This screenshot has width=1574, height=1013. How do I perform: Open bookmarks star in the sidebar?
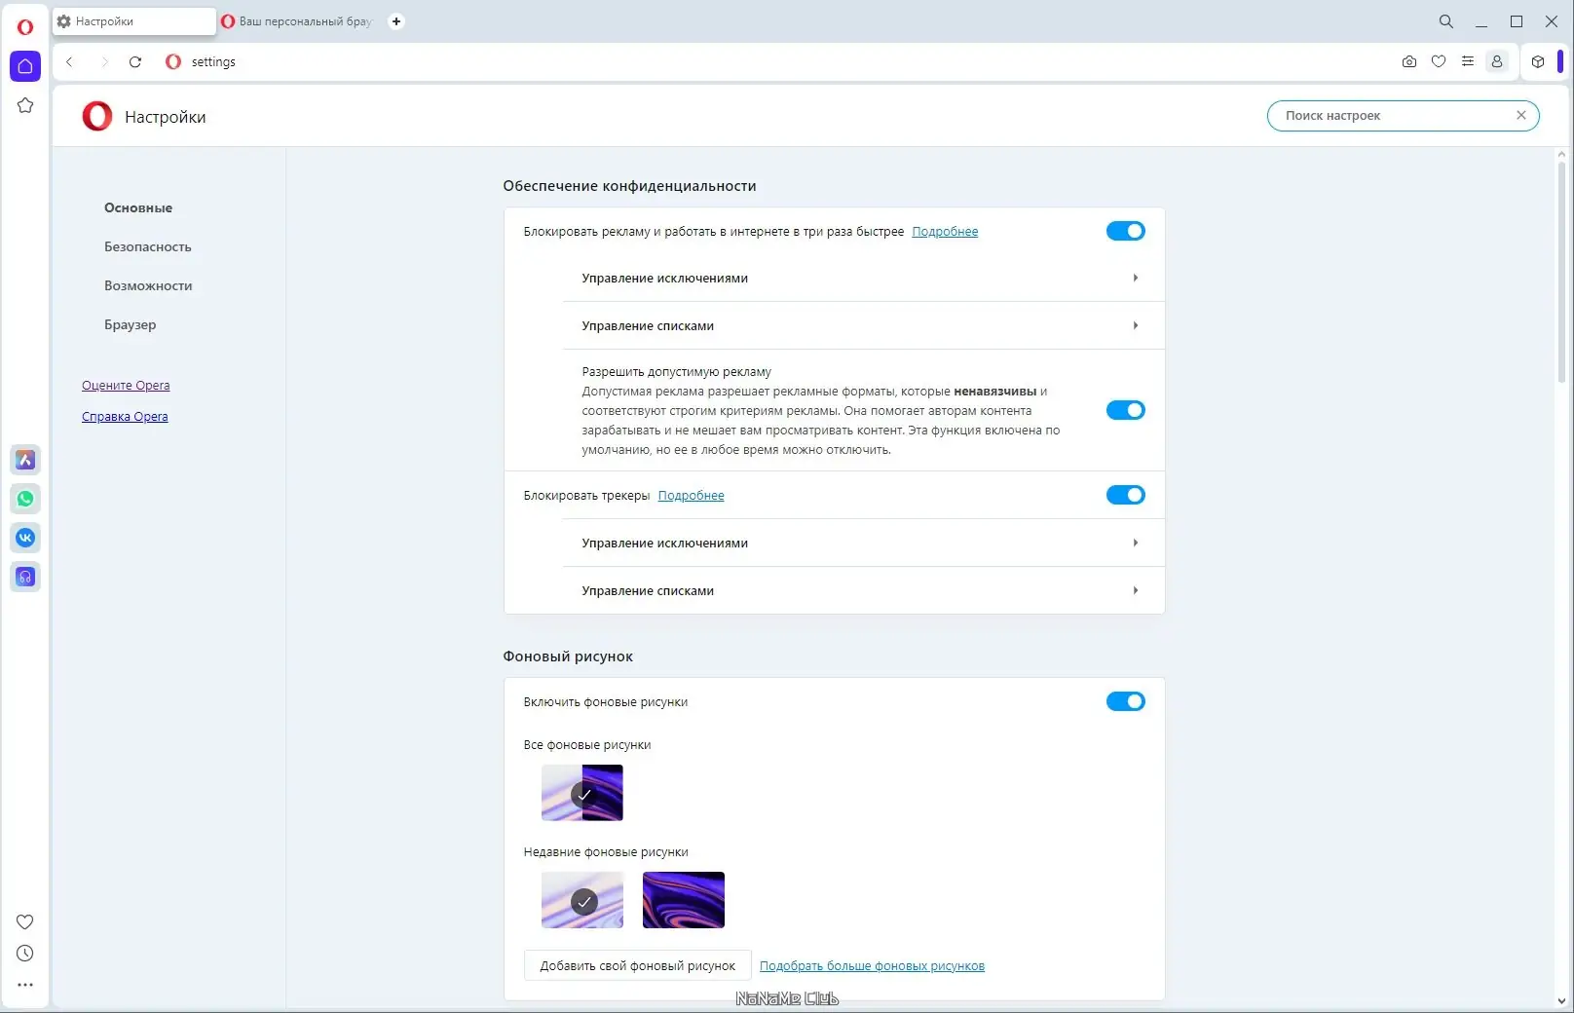coord(25,105)
